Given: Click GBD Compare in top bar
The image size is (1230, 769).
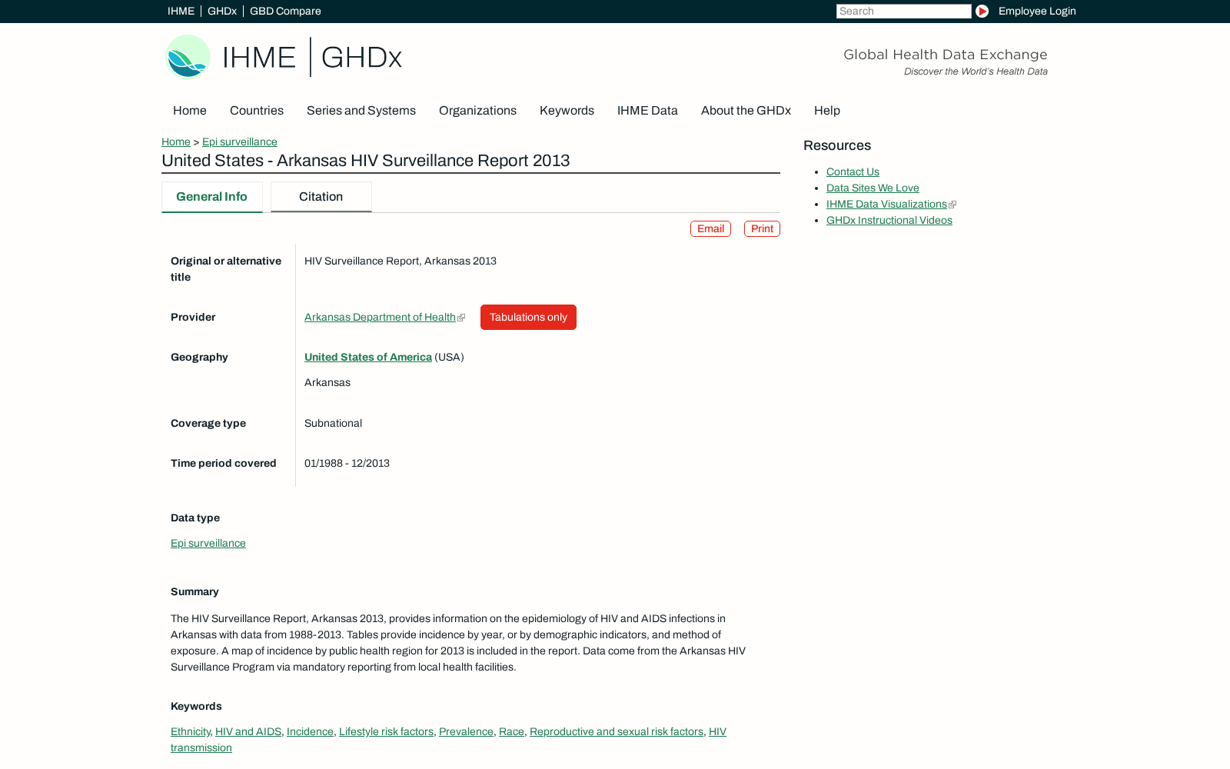Looking at the screenshot, I should (285, 11).
